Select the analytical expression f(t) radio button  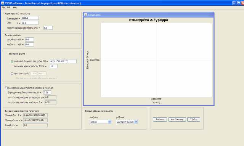coord(12,61)
